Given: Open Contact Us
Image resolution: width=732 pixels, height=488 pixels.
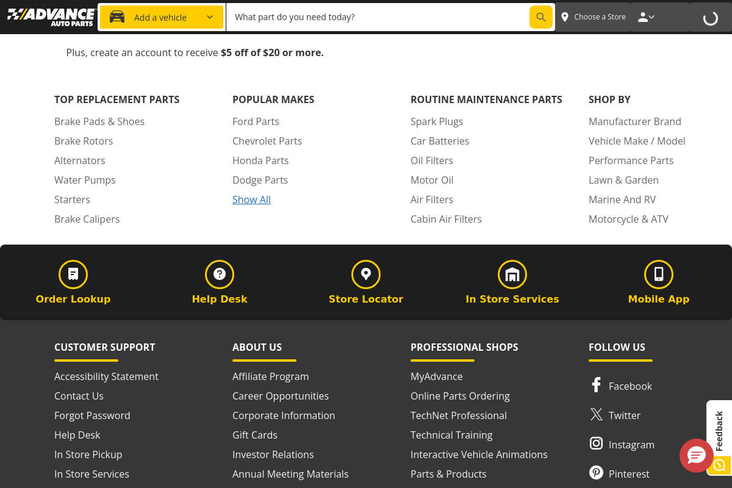Looking at the screenshot, I should tap(79, 396).
